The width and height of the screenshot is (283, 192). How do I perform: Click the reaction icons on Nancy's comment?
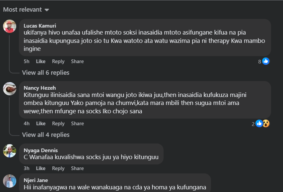(262, 124)
